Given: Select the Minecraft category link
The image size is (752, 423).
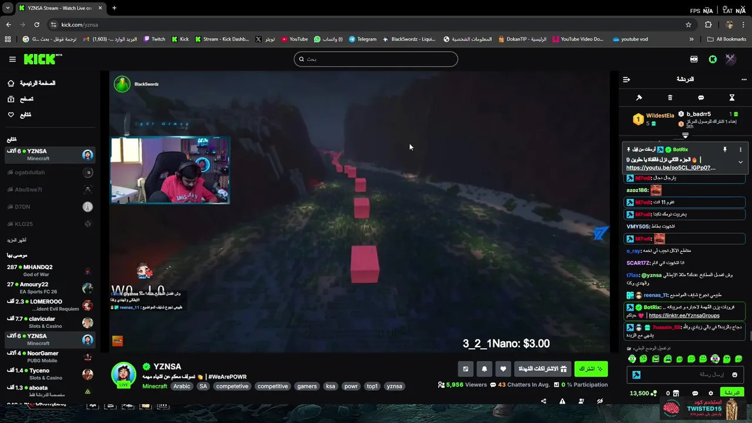Looking at the screenshot, I should [x=155, y=387].
